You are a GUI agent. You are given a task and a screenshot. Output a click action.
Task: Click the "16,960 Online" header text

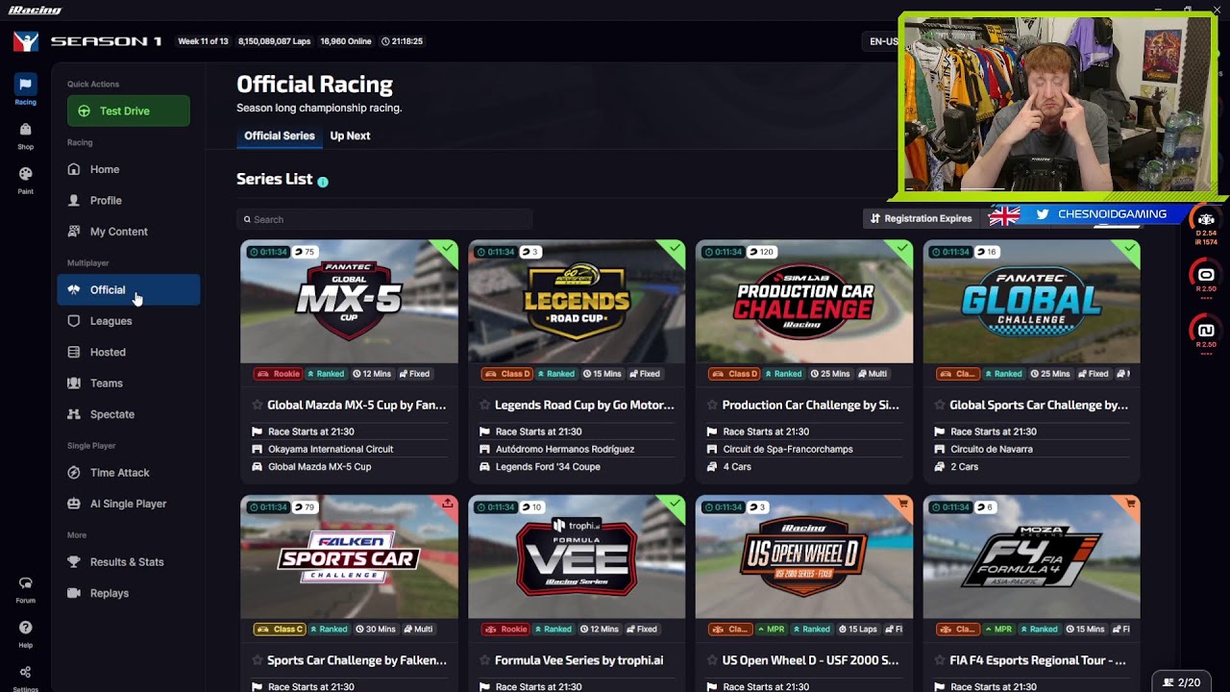346,41
